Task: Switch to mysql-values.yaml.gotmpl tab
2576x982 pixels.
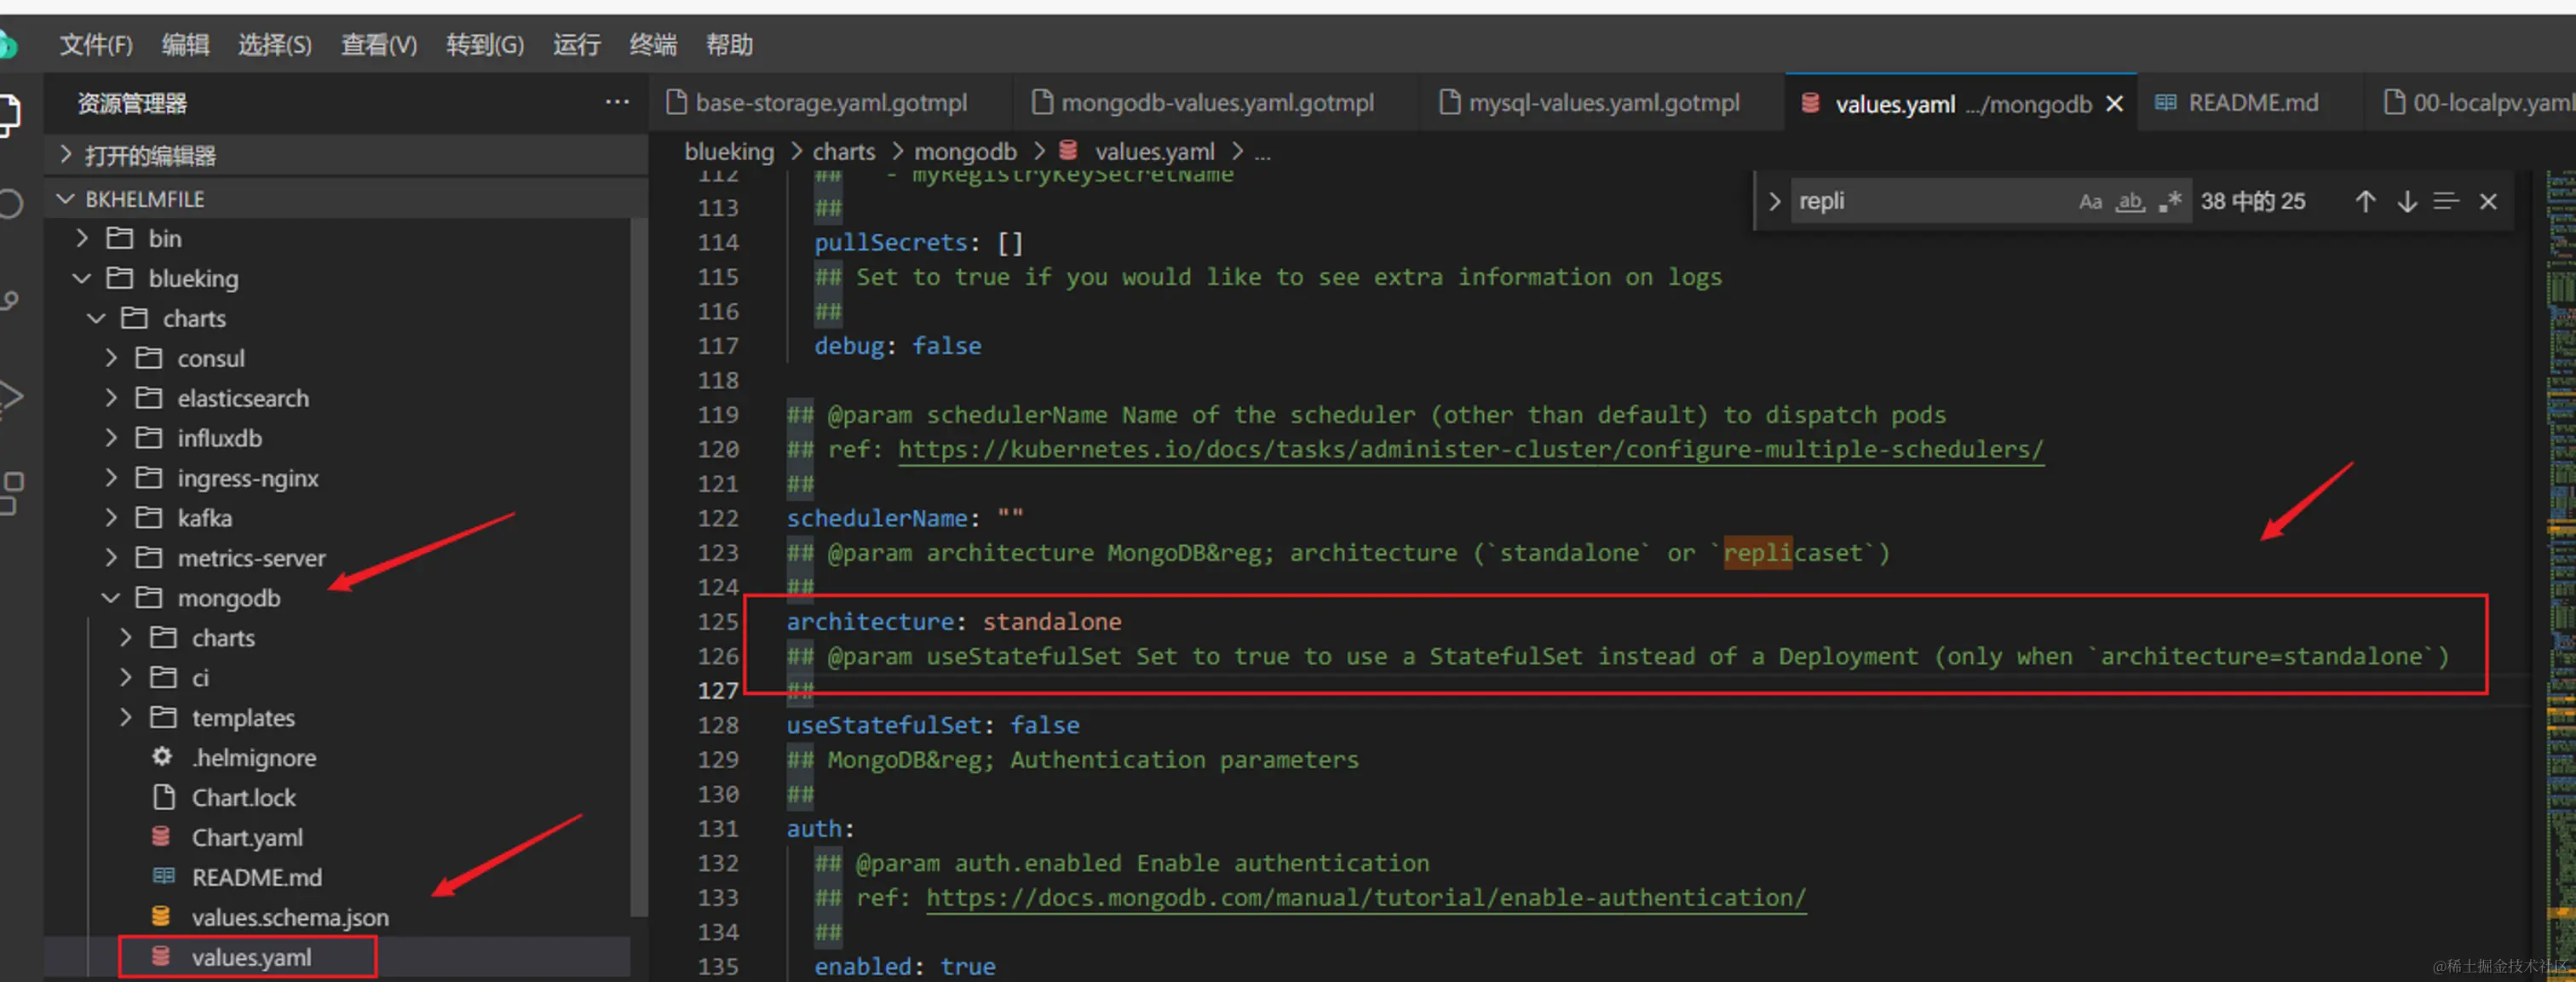Action: coord(1602,103)
